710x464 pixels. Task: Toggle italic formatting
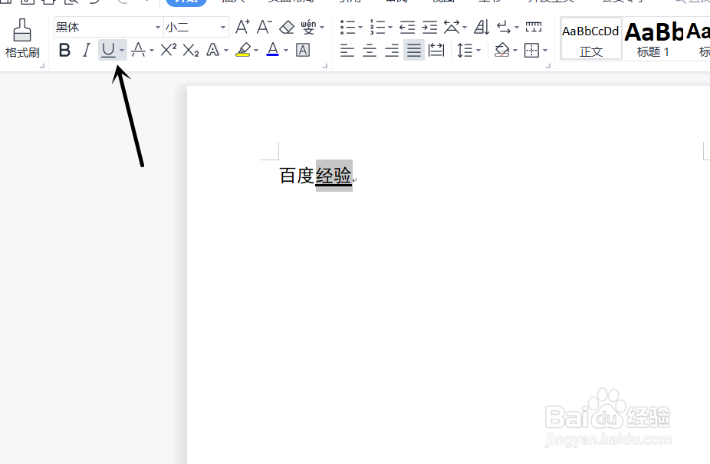click(86, 50)
